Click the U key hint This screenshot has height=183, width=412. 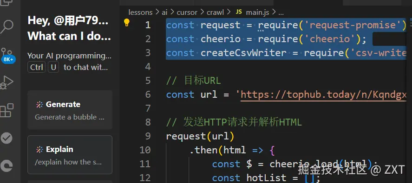[53, 67]
